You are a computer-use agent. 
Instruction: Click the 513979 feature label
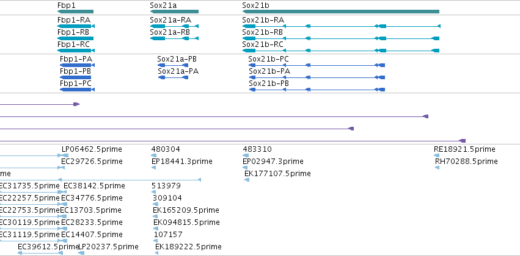tap(166, 186)
